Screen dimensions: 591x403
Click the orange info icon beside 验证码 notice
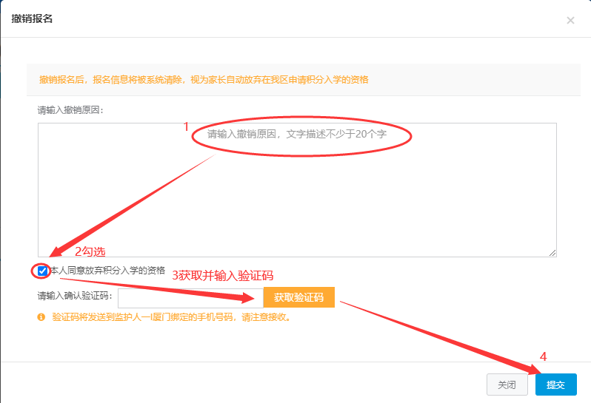(41, 318)
